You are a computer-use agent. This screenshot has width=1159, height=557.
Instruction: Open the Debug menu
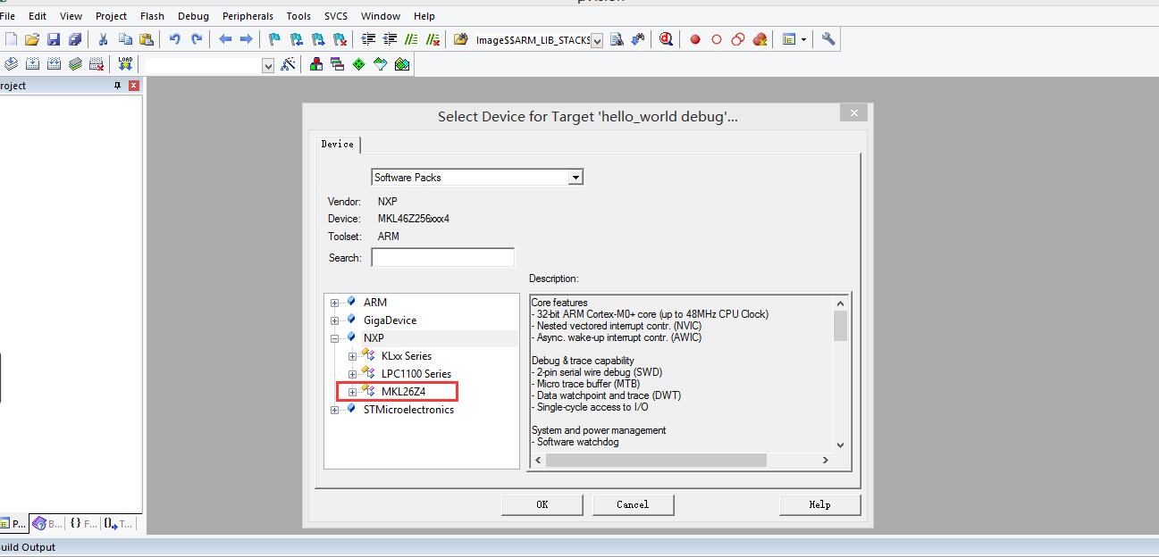click(x=193, y=16)
